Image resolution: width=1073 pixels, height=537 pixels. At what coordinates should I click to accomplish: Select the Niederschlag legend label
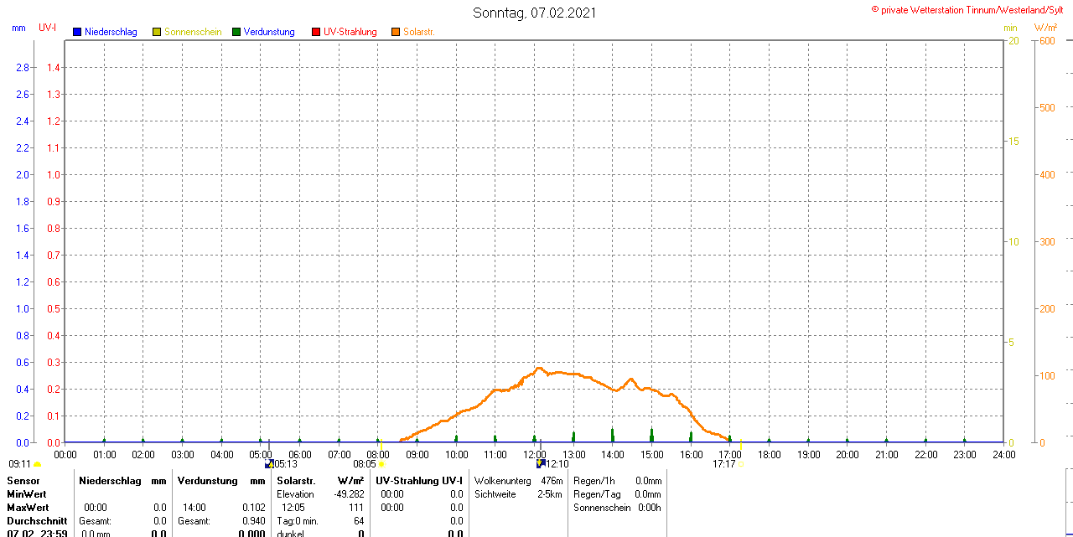[111, 32]
